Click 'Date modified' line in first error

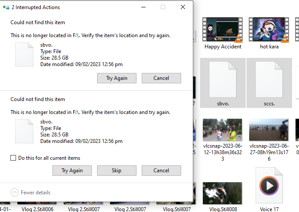(81, 64)
